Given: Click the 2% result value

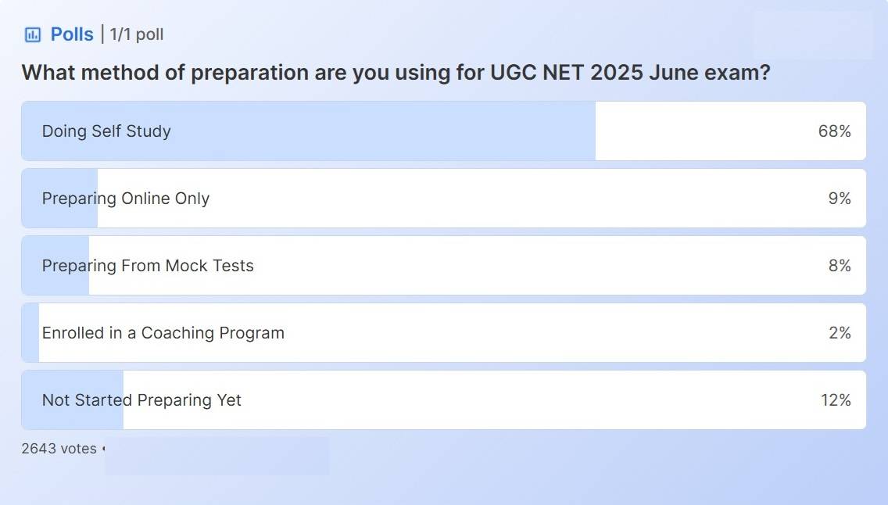Looking at the screenshot, I should pos(839,333).
